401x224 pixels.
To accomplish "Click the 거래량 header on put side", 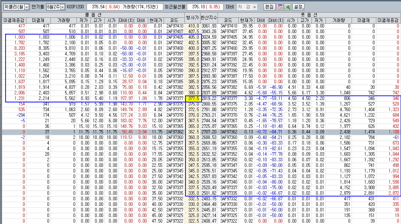I will pyautogui.click(x=340, y=21).
